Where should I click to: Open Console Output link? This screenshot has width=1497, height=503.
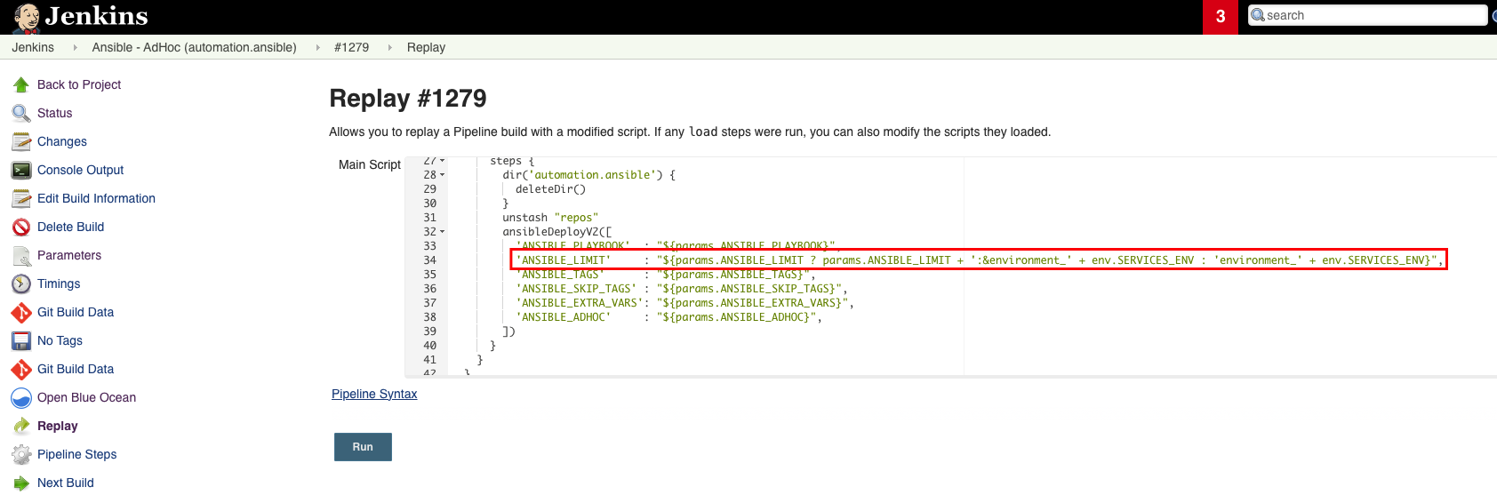(x=80, y=170)
